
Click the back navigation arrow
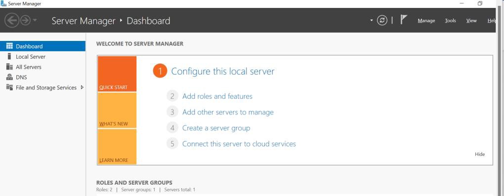(x=12, y=21)
